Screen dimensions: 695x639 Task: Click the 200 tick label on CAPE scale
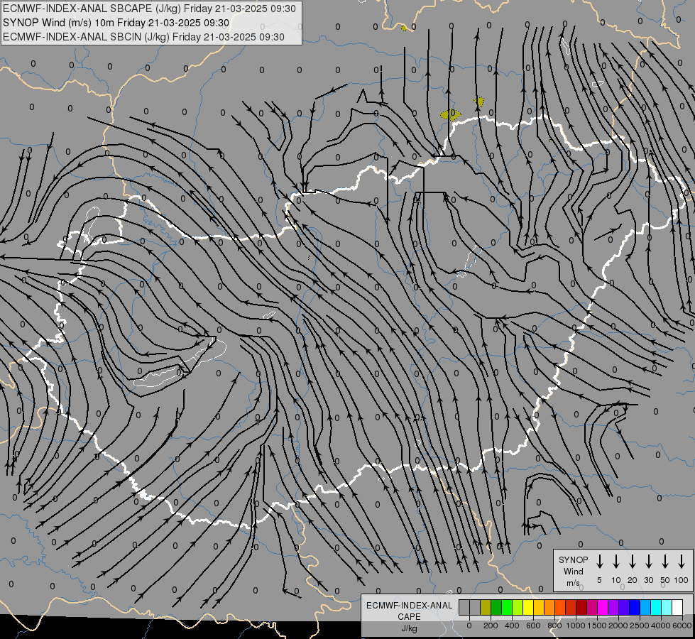[x=491, y=626]
